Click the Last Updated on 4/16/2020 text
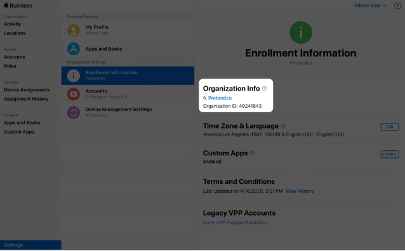Viewport: 405px width, 251px height. click(242, 191)
